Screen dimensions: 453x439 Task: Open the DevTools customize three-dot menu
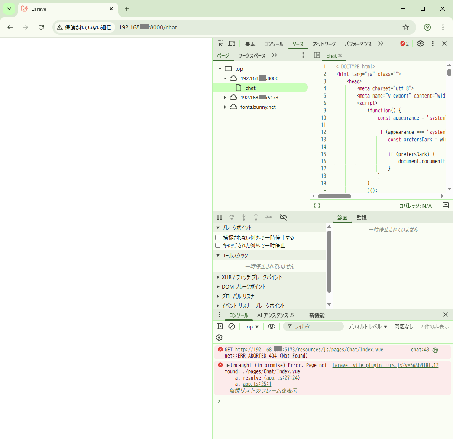click(x=433, y=43)
